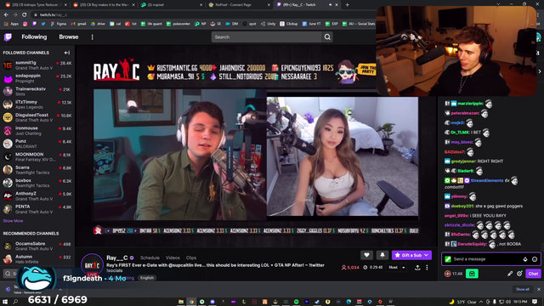
Task: Open the Videos tab of Ray__C
Action: coord(173,258)
